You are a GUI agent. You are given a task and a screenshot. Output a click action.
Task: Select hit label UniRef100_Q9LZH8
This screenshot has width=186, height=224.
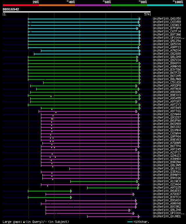coord(167,210)
